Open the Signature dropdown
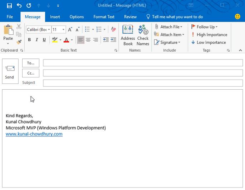 point(167,42)
